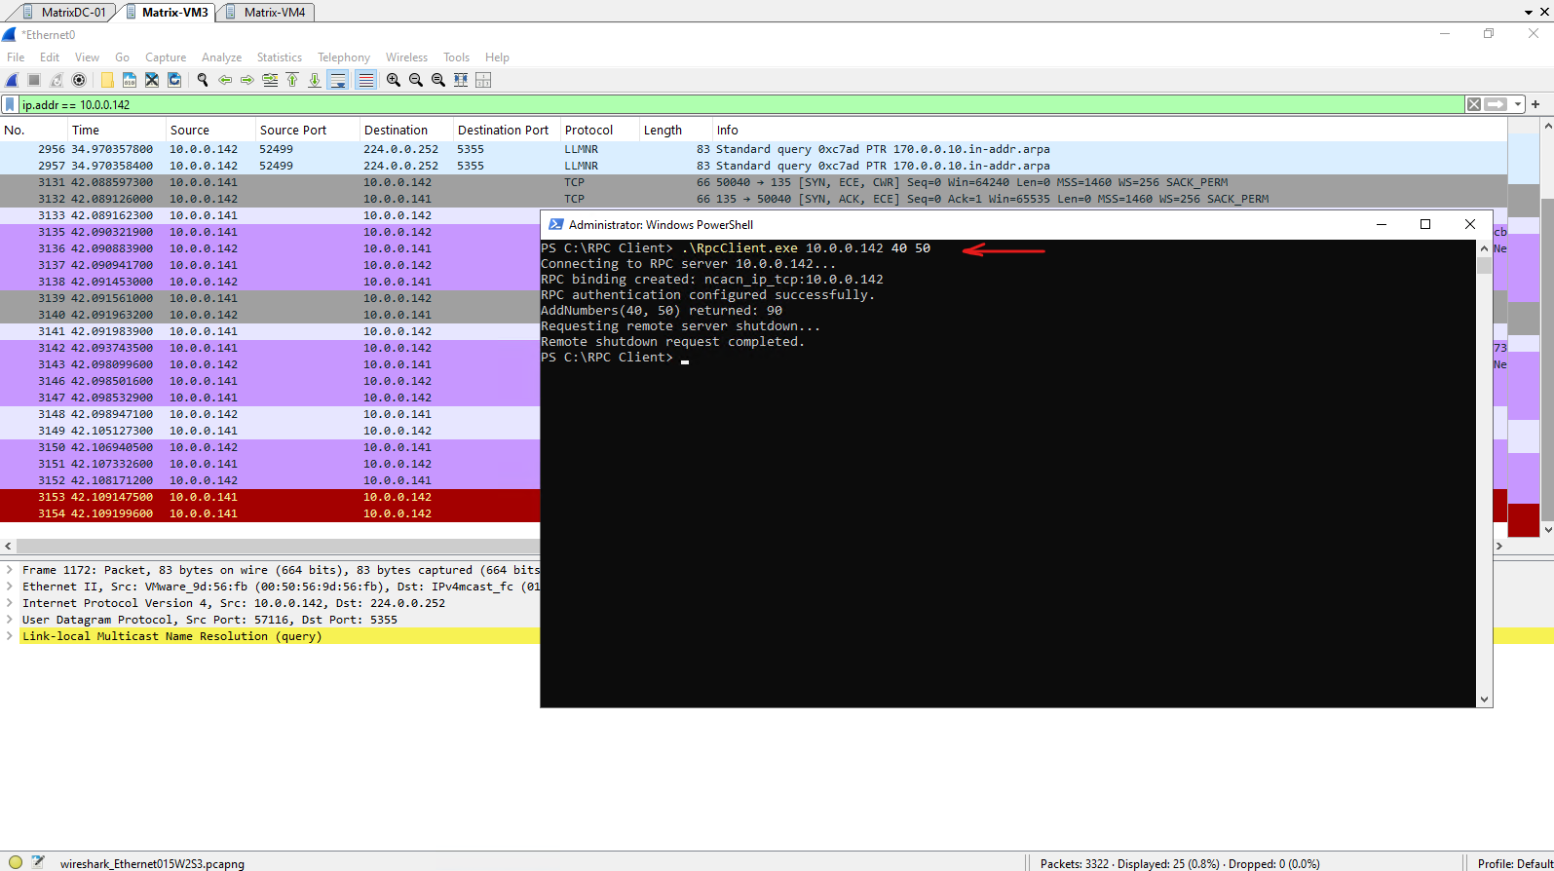
Task: Reset text to normal size
Action: coord(438,80)
